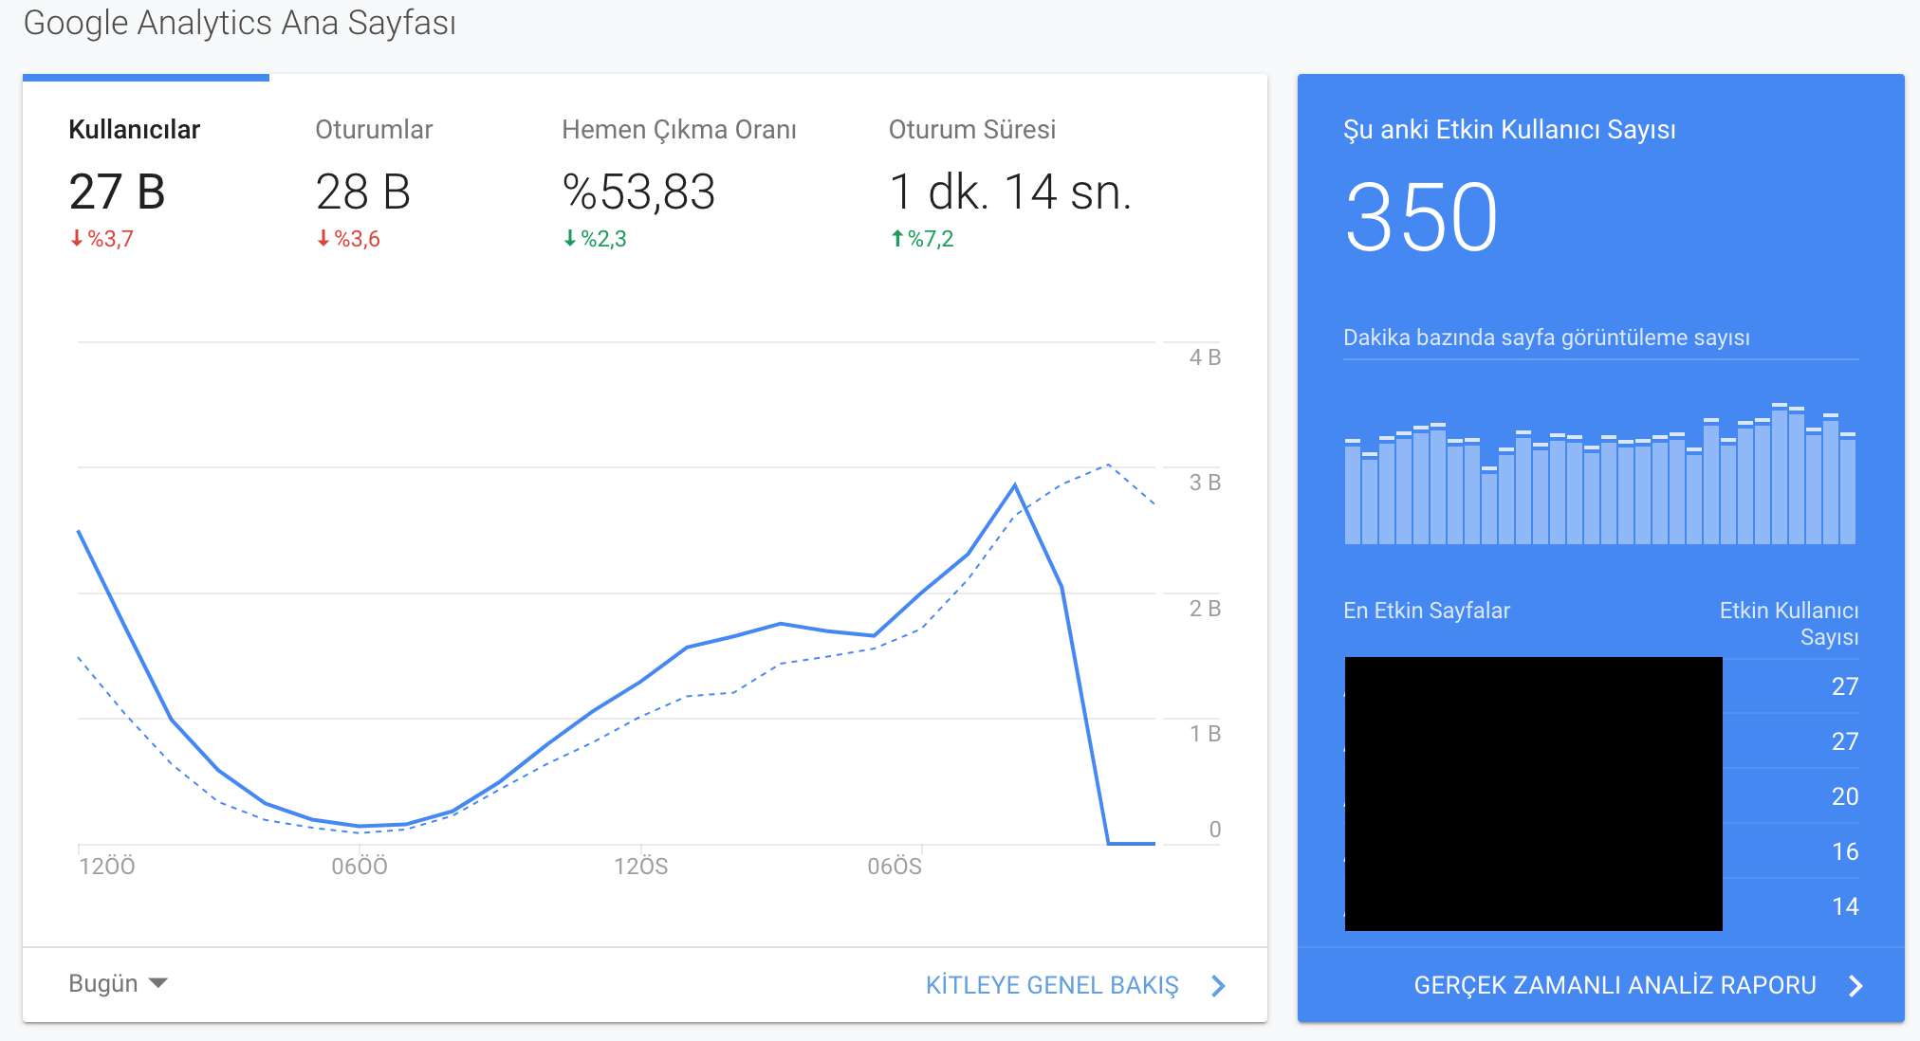Image resolution: width=1920 pixels, height=1041 pixels.
Task: Click the 06ÖÖ x-axis label
Action: point(360,867)
